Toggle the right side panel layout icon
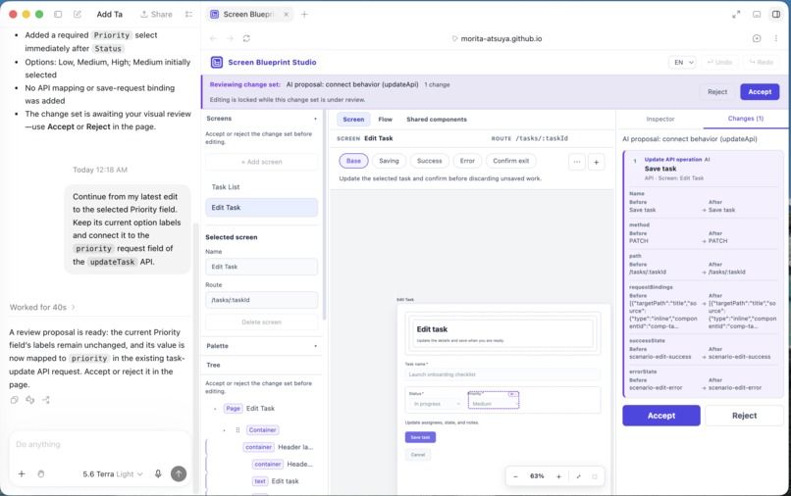791x496 pixels. pyautogui.click(x=776, y=14)
